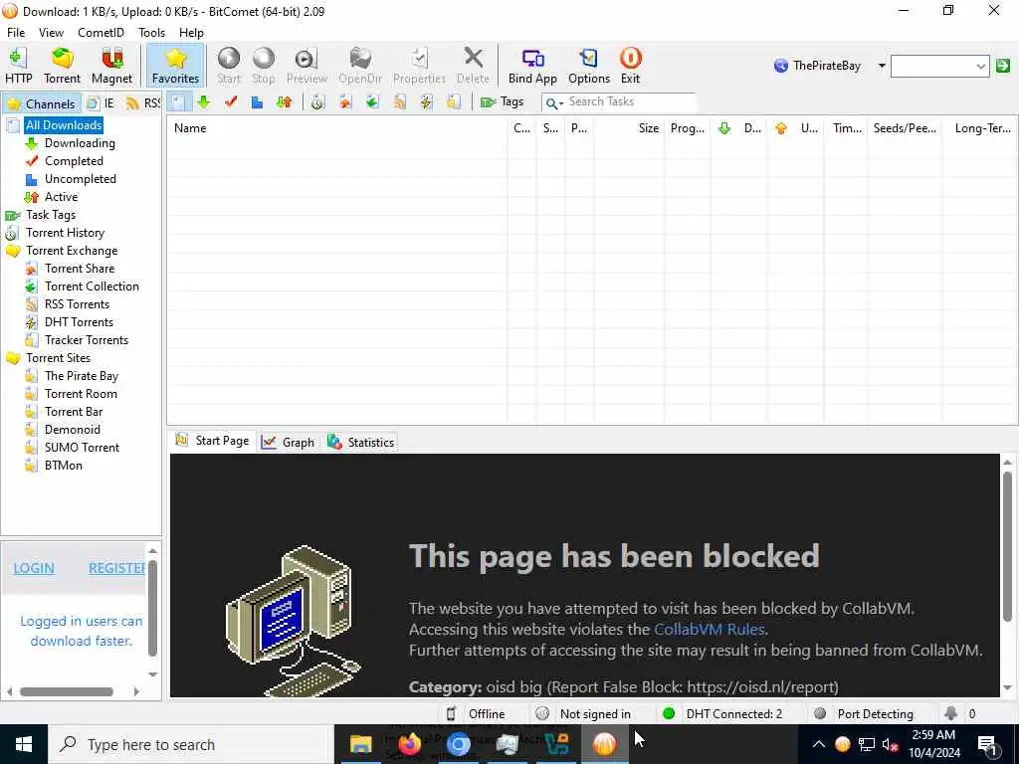Select the Demonoid site entry
The height and width of the screenshot is (764, 1019).
point(72,430)
